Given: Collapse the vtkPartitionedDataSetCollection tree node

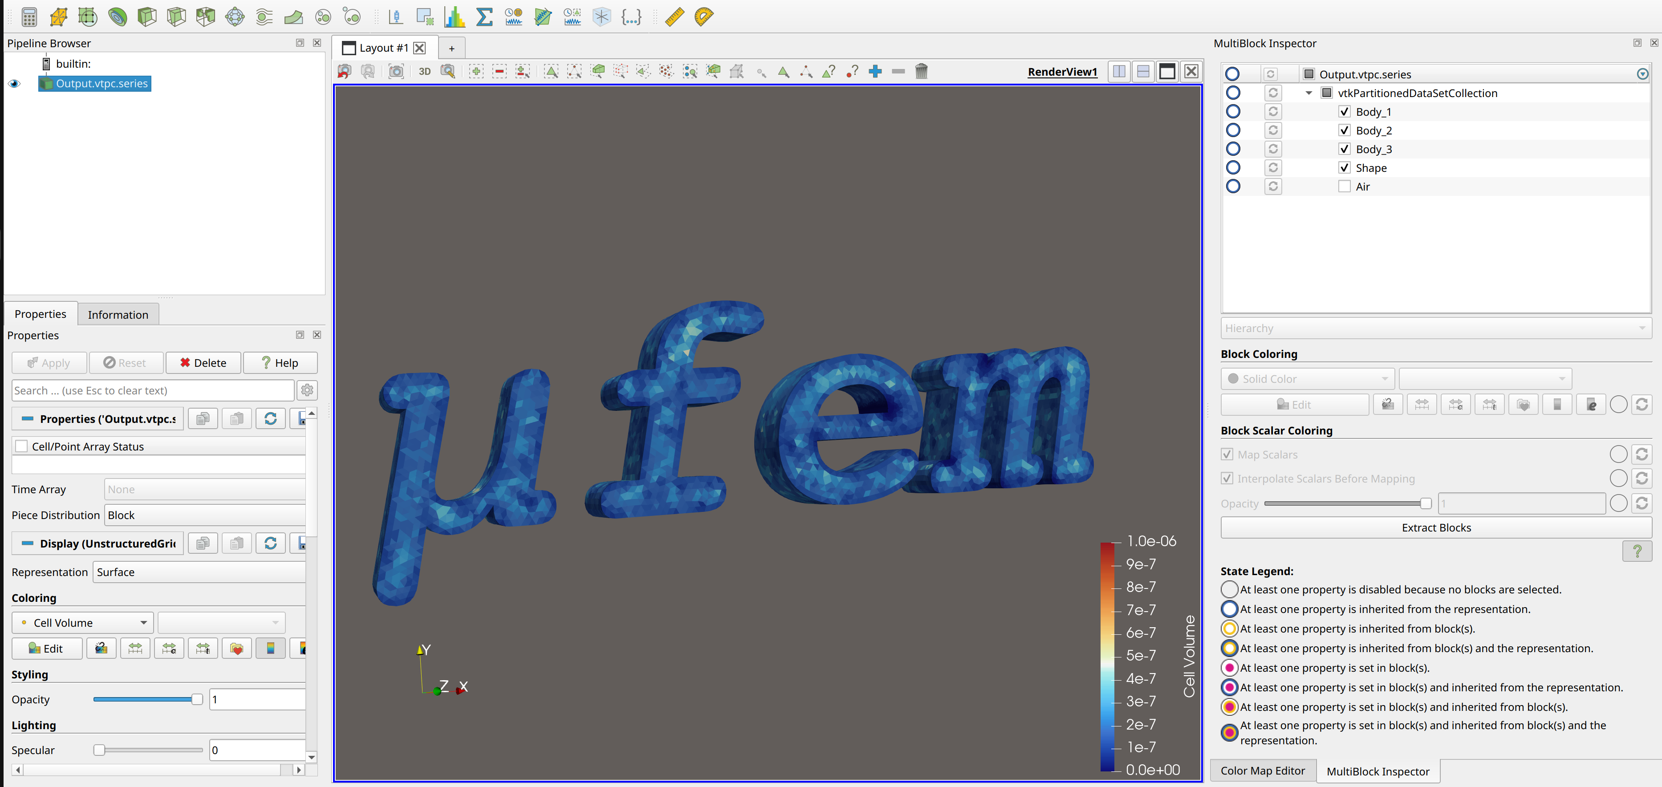Looking at the screenshot, I should click(x=1308, y=93).
